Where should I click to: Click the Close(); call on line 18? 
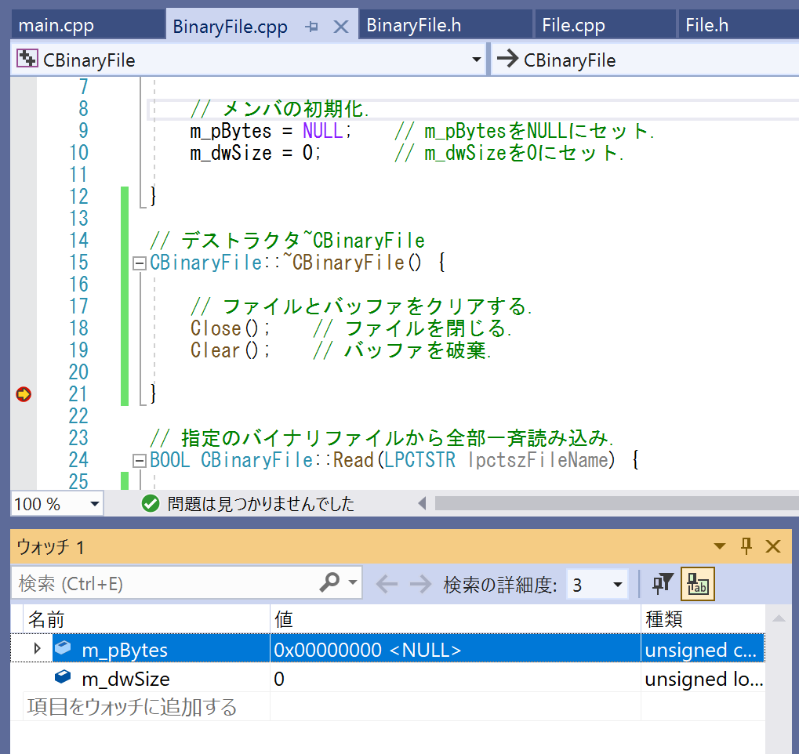[x=231, y=328]
